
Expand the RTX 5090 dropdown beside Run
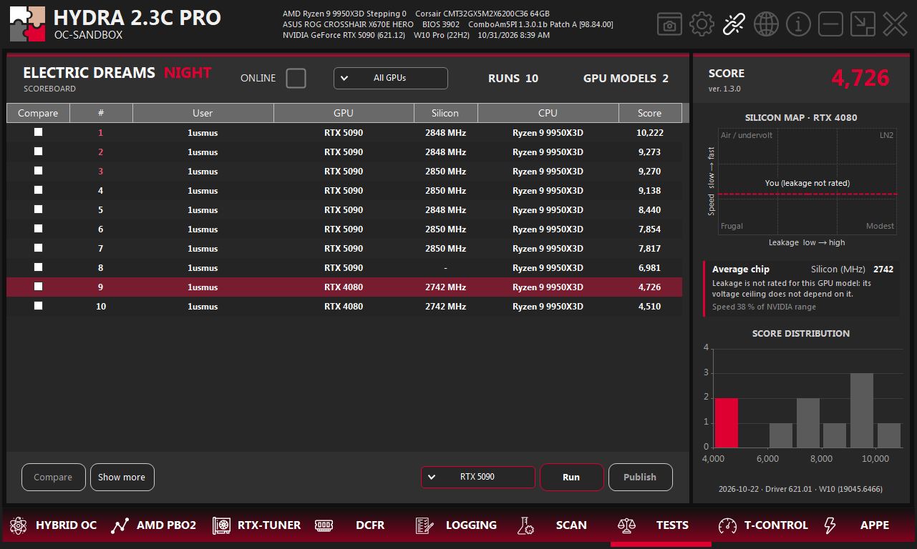point(478,477)
